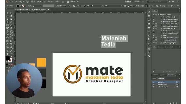Image resolution: width=186 pixels, height=104 pixels.
Task: Open the Window menu
Action: [51, 2]
